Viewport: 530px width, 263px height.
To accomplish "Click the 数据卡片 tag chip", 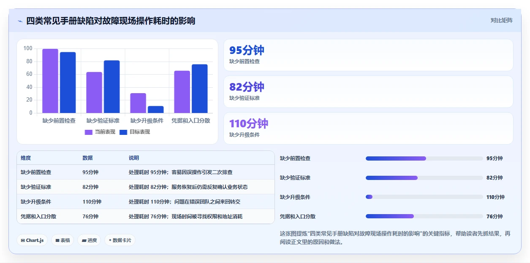I will (120, 240).
